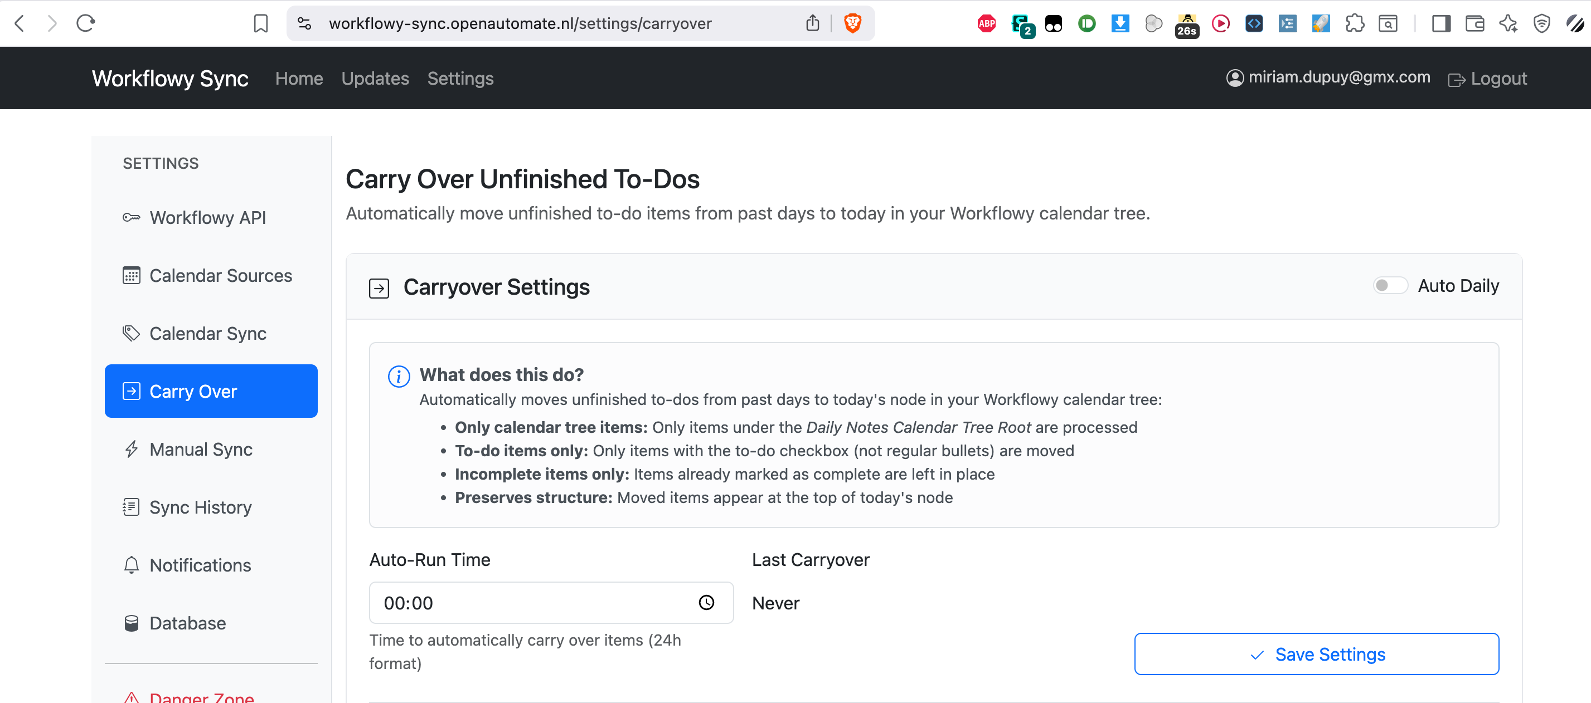
Task: Click the browser address bar URL
Action: [520, 23]
